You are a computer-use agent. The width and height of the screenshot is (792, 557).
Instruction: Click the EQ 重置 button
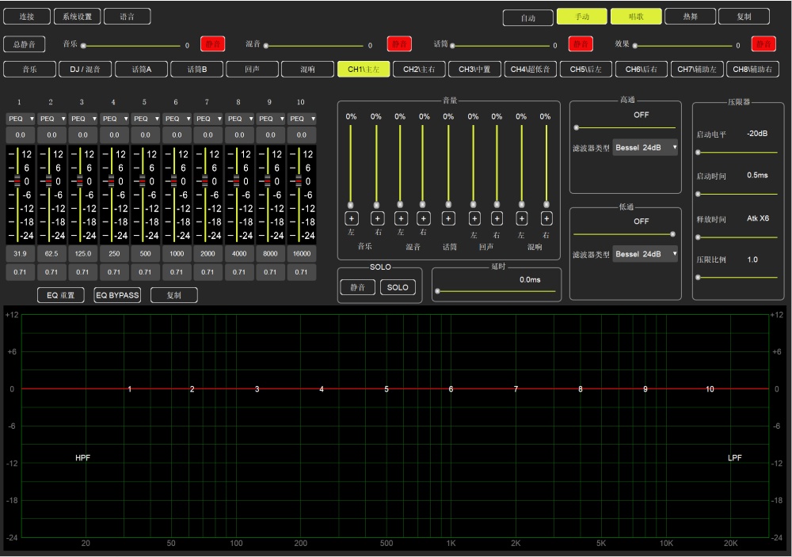tap(61, 295)
